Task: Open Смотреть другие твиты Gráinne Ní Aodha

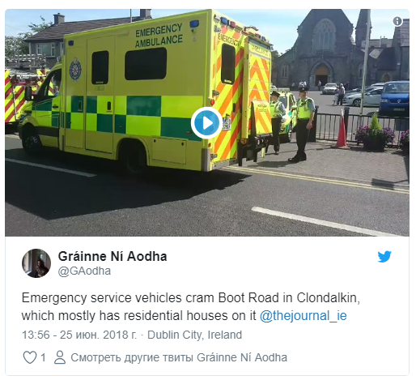Action: tap(179, 357)
